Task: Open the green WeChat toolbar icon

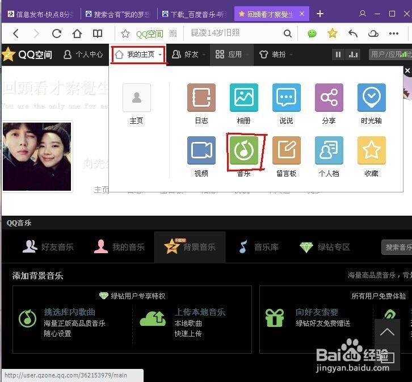Action: point(312,33)
